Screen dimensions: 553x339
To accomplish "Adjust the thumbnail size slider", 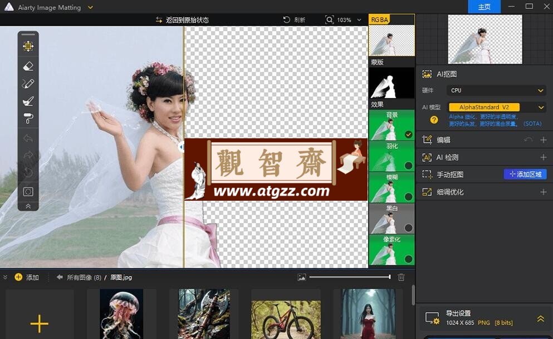I will coord(350,277).
